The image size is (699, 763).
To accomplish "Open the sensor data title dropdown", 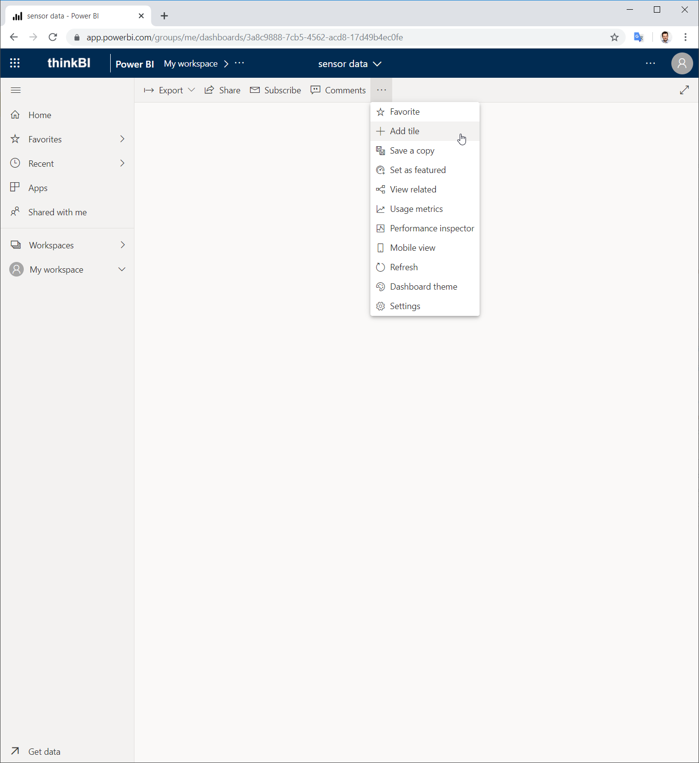I will (350, 64).
